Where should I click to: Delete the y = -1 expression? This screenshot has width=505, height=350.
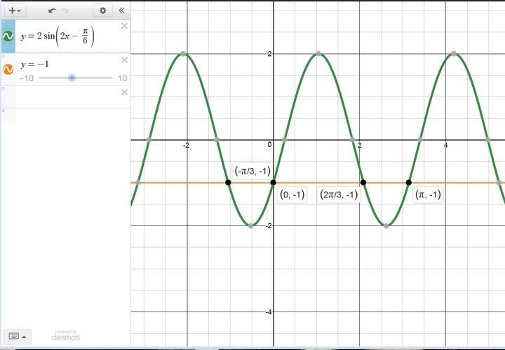click(x=124, y=60)
